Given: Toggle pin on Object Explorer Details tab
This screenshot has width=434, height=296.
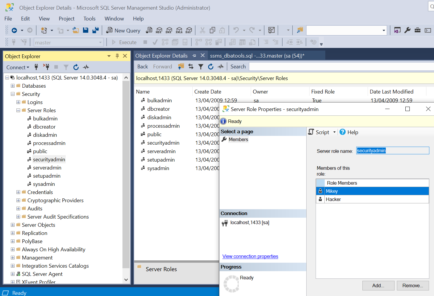Looking at the screenshot, I should point(194,56).
